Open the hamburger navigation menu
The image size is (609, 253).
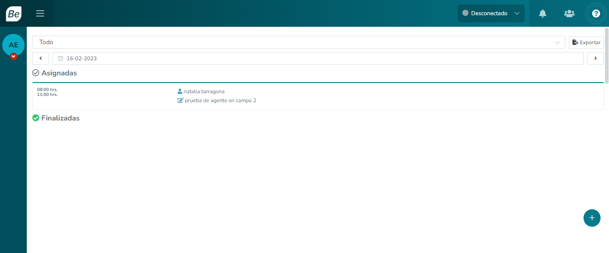pos(40,13)
